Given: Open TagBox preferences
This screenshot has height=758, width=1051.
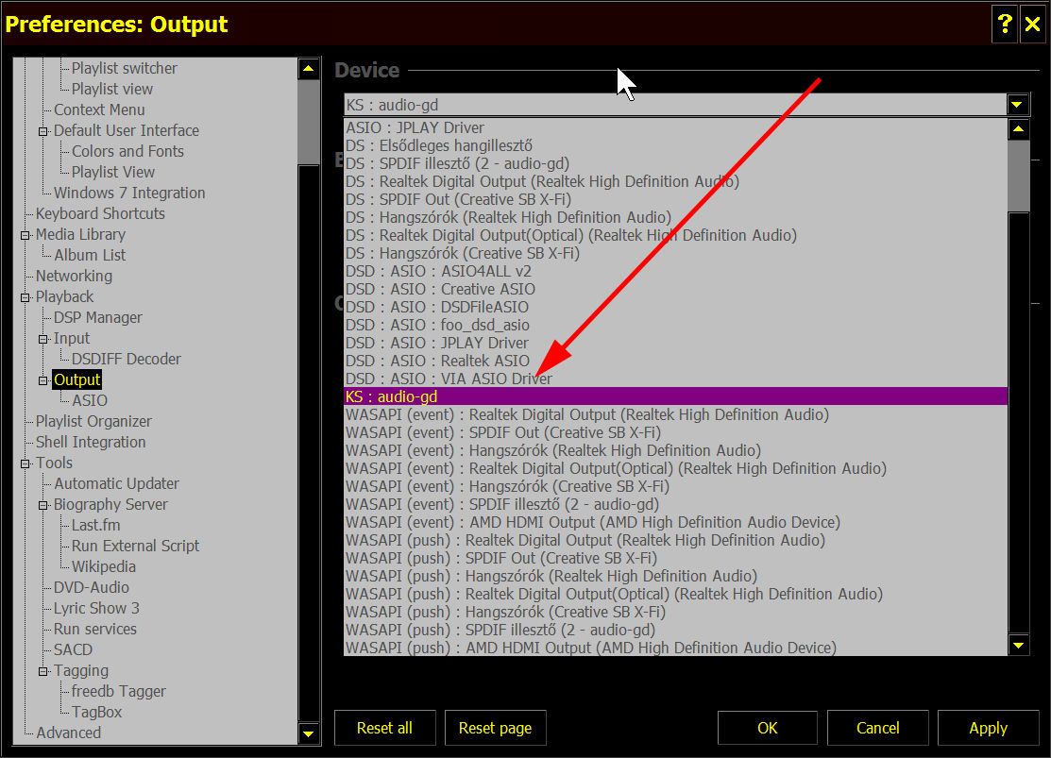Looking at the screenshot, I should [96, 713].
